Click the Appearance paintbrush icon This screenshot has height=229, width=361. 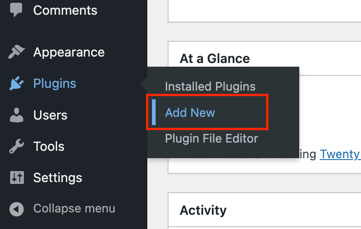point(17,52)
